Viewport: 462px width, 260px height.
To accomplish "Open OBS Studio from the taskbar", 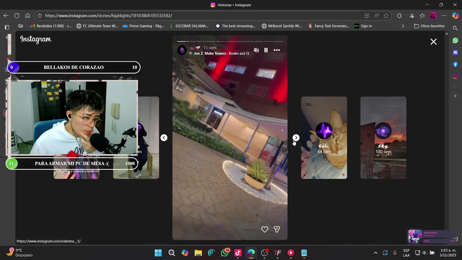I will [264, 253].
